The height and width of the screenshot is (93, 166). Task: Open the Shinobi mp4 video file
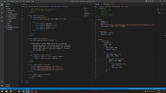click(12, 16)
